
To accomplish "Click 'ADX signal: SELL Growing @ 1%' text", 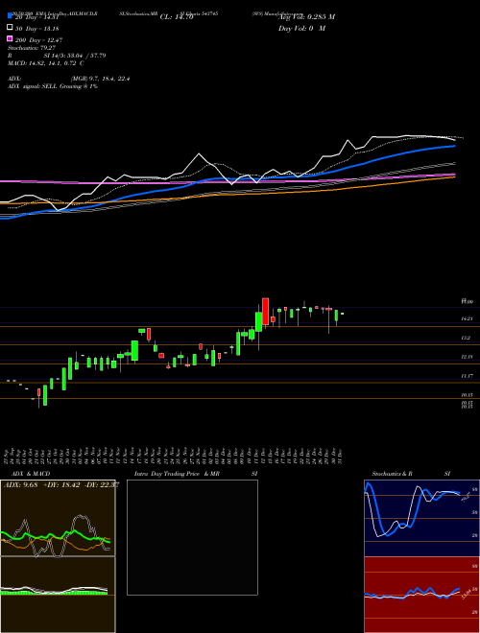I will pos(53,86).
